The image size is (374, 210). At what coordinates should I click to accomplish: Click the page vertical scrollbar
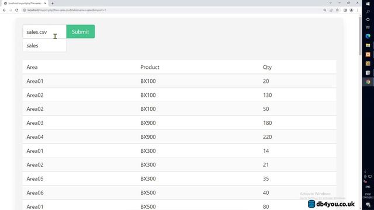(x=360, y=36)
